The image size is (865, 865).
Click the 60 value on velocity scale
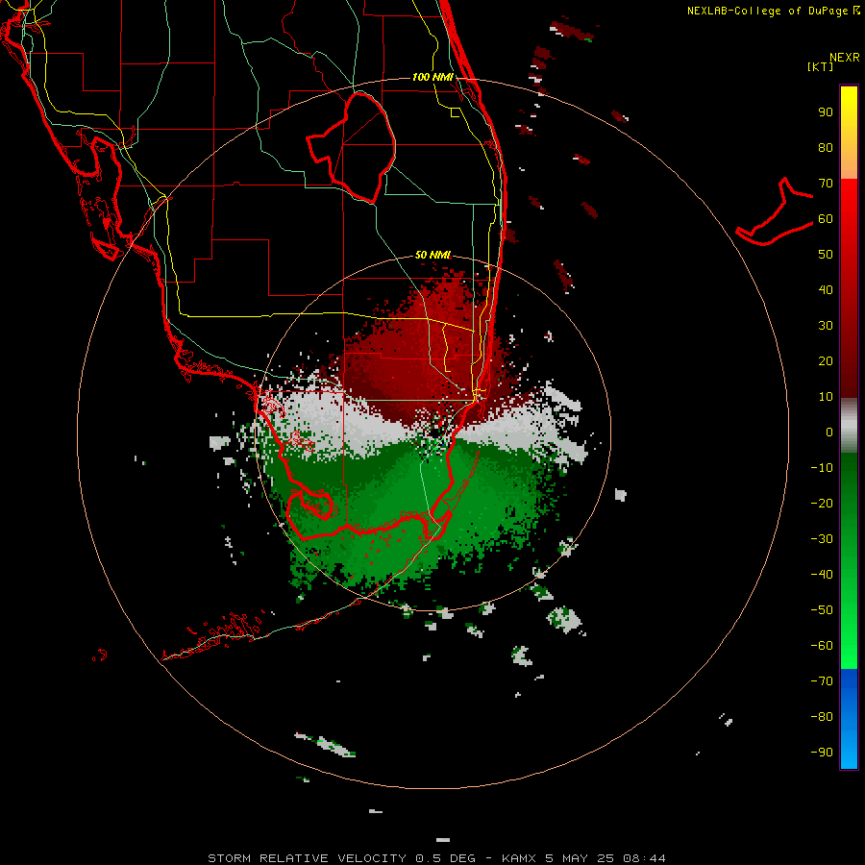pos(826,218)
